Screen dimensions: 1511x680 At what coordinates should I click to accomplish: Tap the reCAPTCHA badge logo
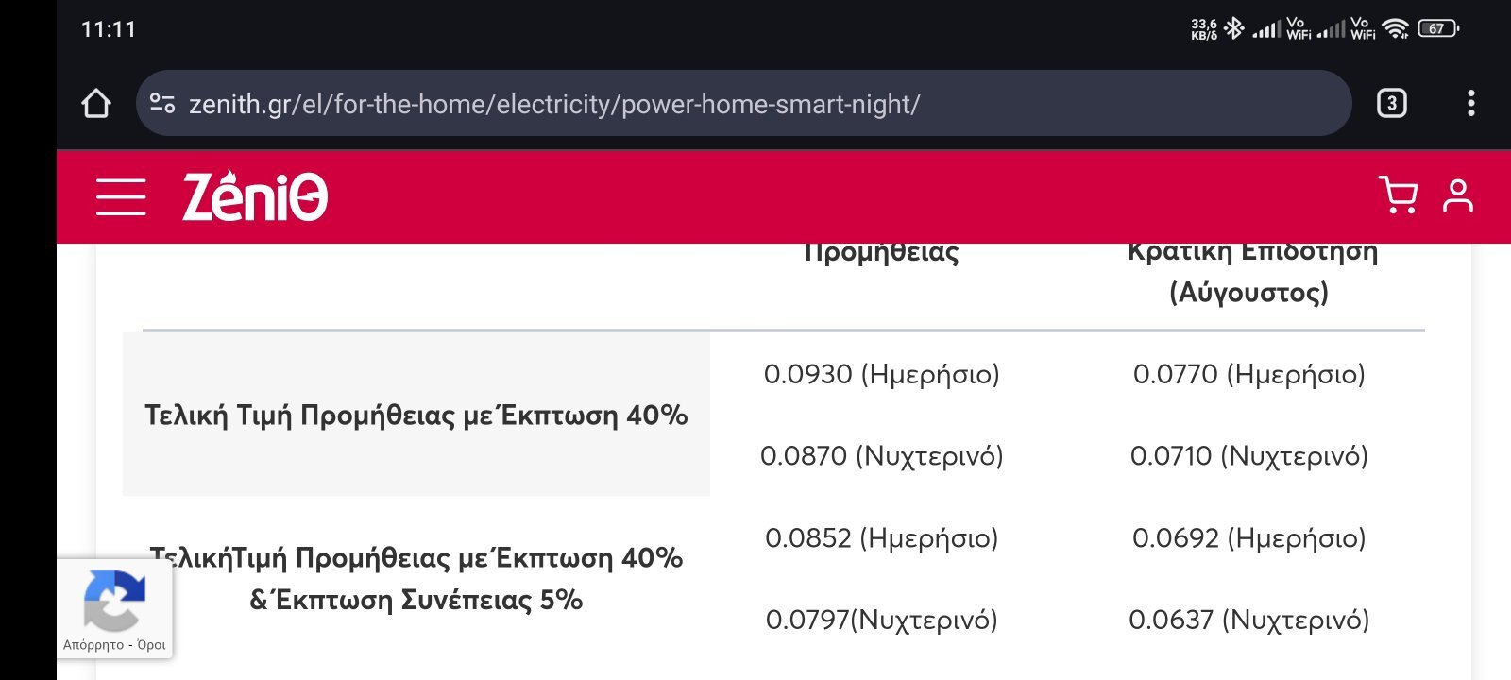tap(114, 600)
